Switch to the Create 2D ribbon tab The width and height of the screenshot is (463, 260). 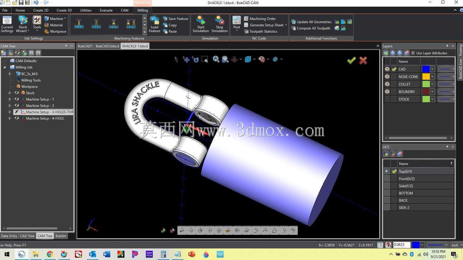pyautogui.click(x=41, y=10)
